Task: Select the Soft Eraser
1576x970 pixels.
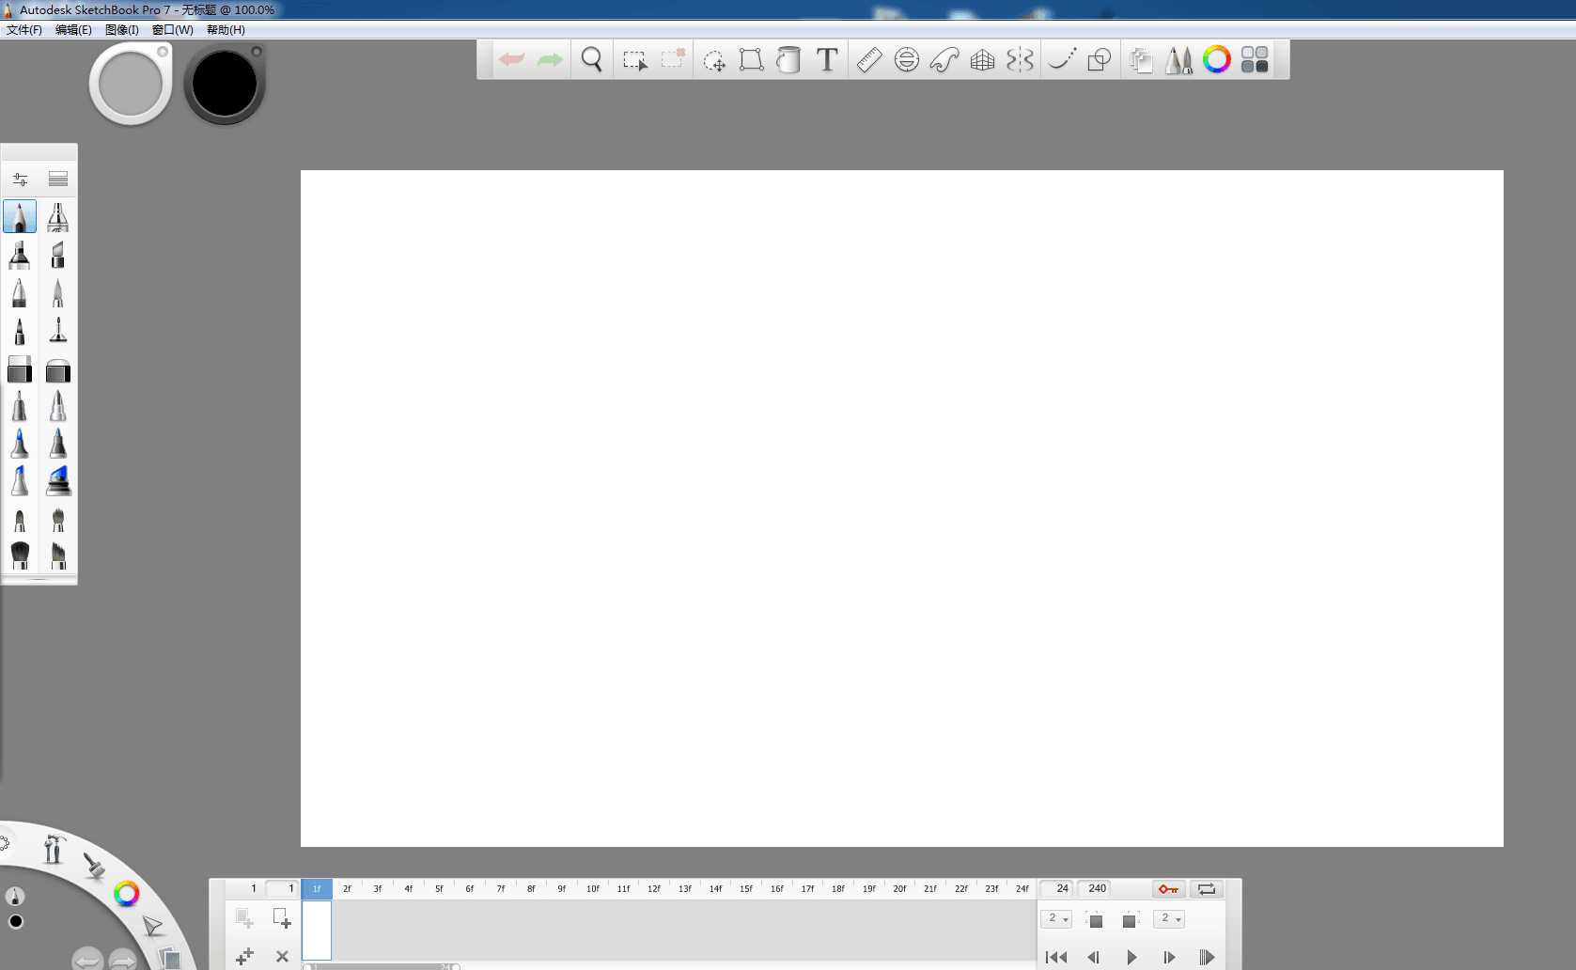Action: [58, 369]
